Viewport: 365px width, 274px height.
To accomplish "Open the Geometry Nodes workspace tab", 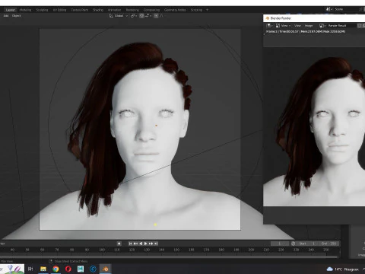I will click(175, 10).
